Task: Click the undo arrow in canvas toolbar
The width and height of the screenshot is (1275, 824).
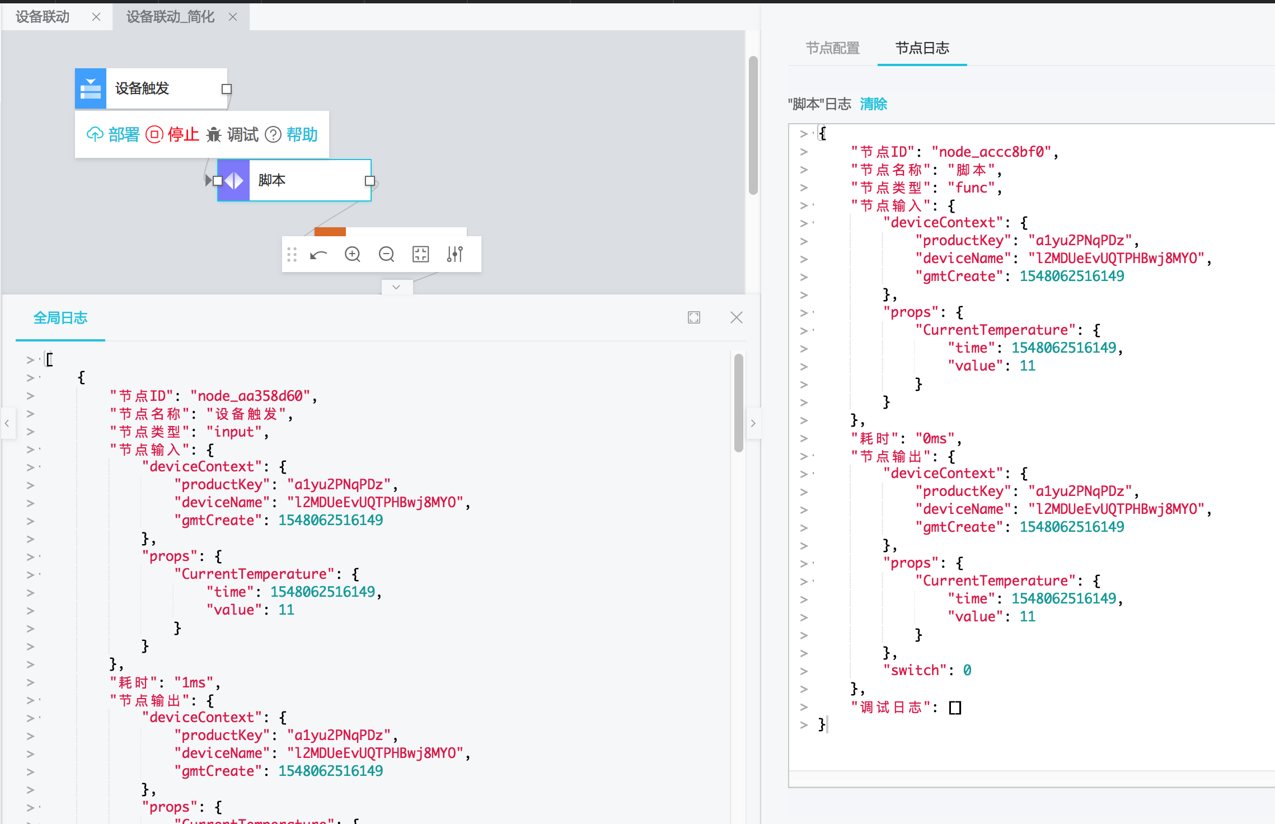Action: [318, 255]
